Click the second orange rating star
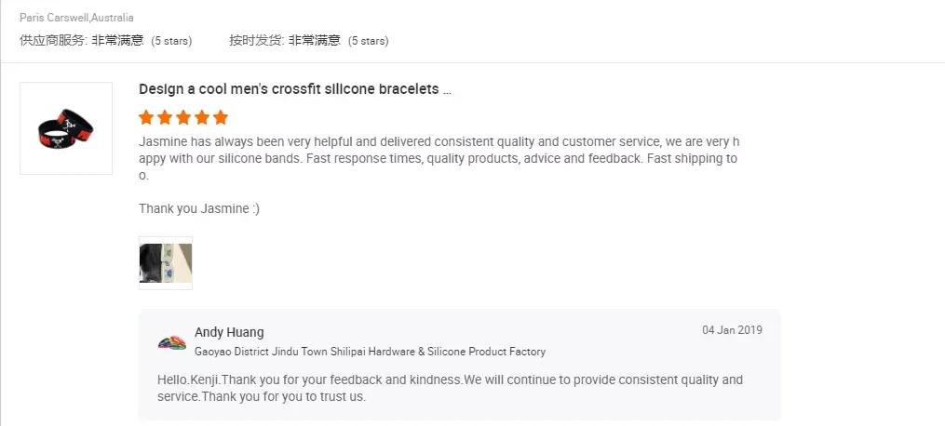 pos(165,118)
